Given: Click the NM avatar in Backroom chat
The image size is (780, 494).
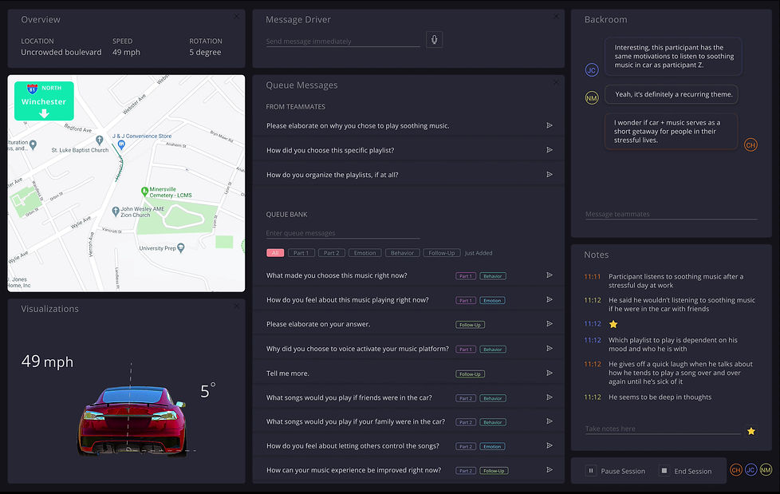Looking at the screenshot, I should click(592, 97).
